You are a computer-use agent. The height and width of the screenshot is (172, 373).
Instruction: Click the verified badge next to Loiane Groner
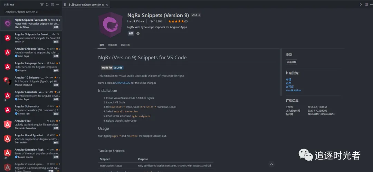point(16,157)
